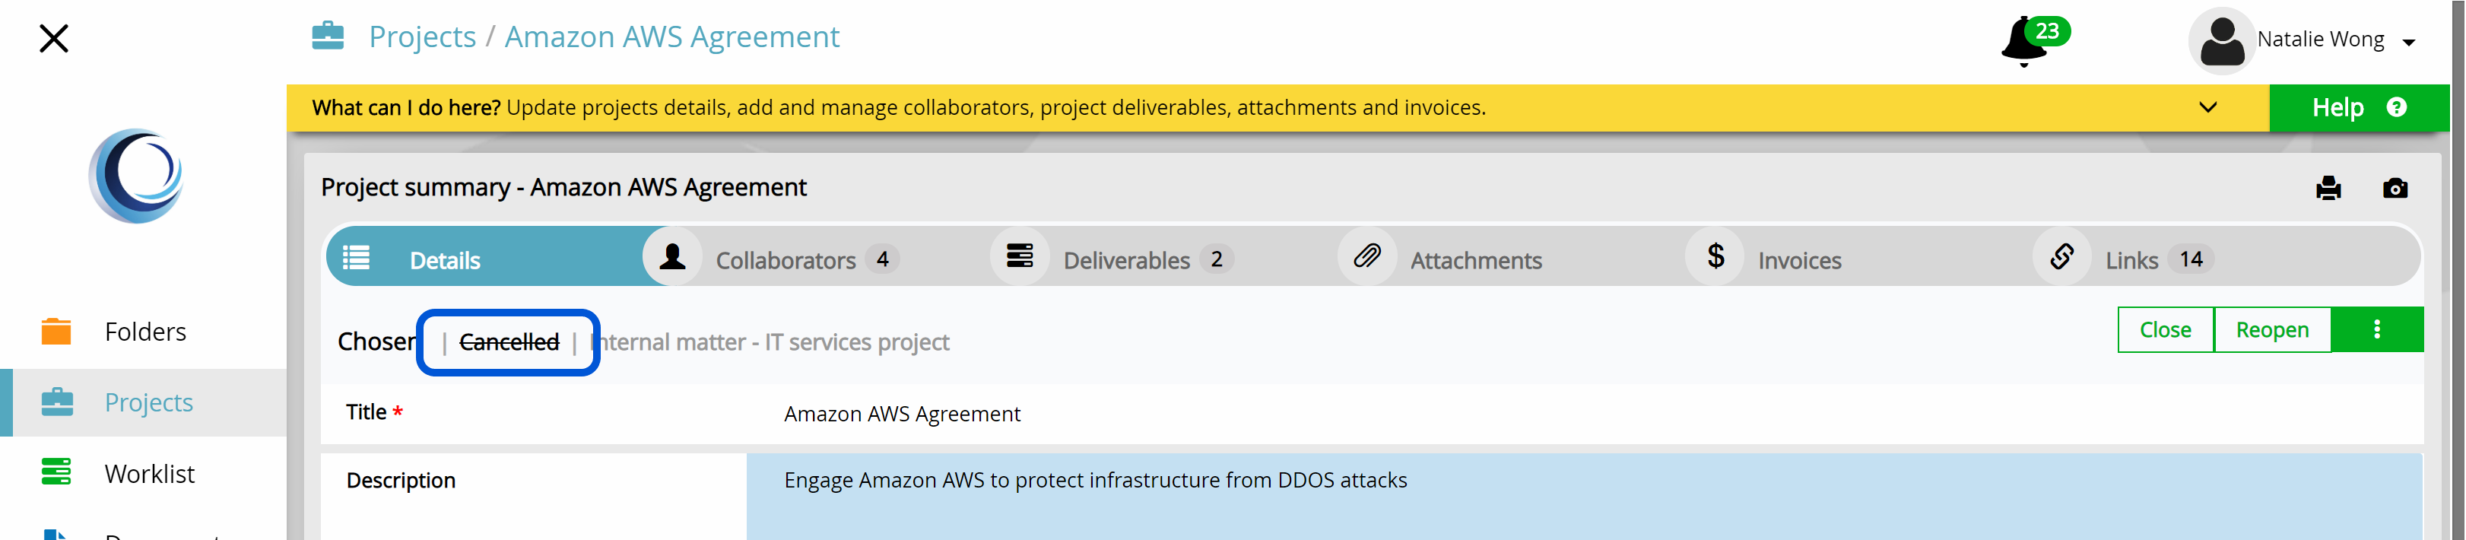Click the Title field value Amazon AWS Agreement

coord(902,414)
